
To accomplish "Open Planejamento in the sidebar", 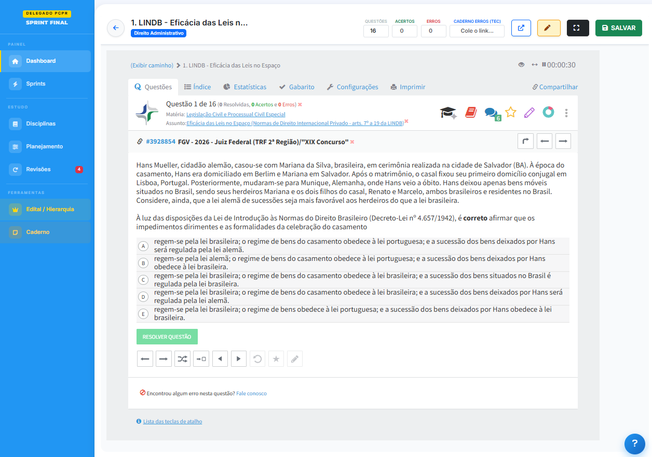I will pyautogui.click(x=46, y=147).
